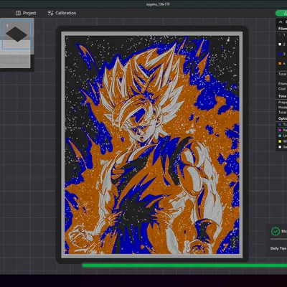
Task: Switch to the Calibration tab
Action: click(62, 13)
